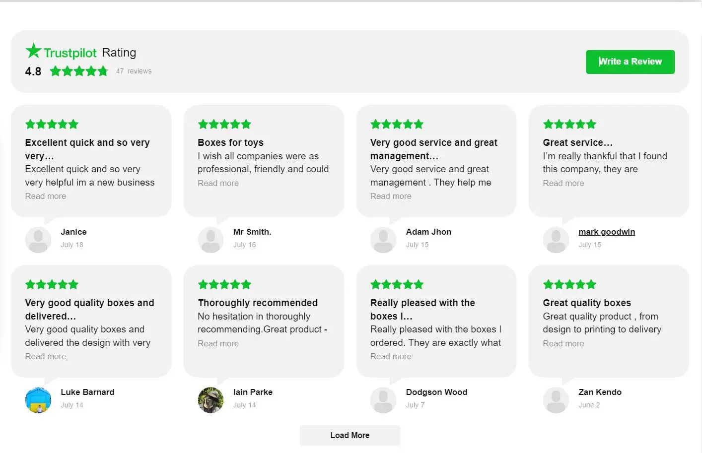Image resolution: width=702 pixels, height=453 pixels.
Task: Expand Read more on Boxes for toys review
Action: point(218,183)
